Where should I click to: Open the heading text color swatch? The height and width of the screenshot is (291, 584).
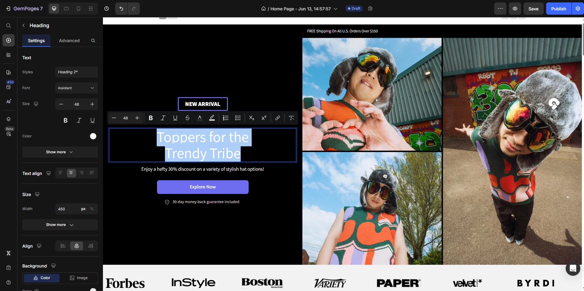tap(93, 136)
